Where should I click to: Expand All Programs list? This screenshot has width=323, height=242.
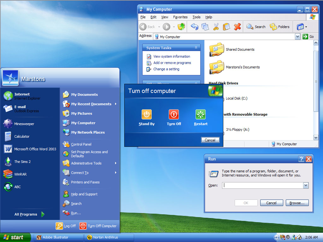click(x=29, y=214)
